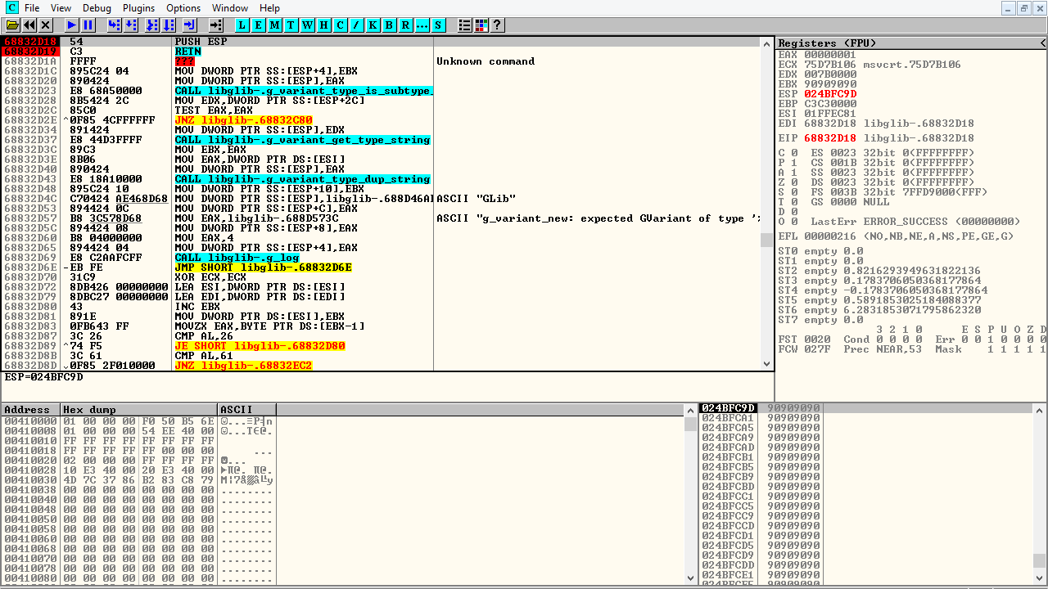Select stack address 024BFC9D row
This screenshot has height=589, width=1048.
[866, 408]
